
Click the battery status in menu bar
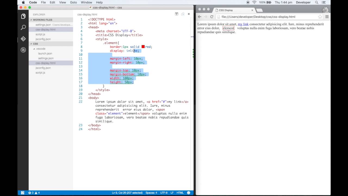tap(265, 2)
